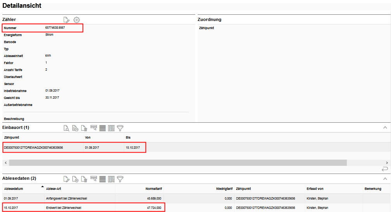Click the return arrow icon below Einbauort
This screenshot has width=391, height=212.
pos(385,169)
